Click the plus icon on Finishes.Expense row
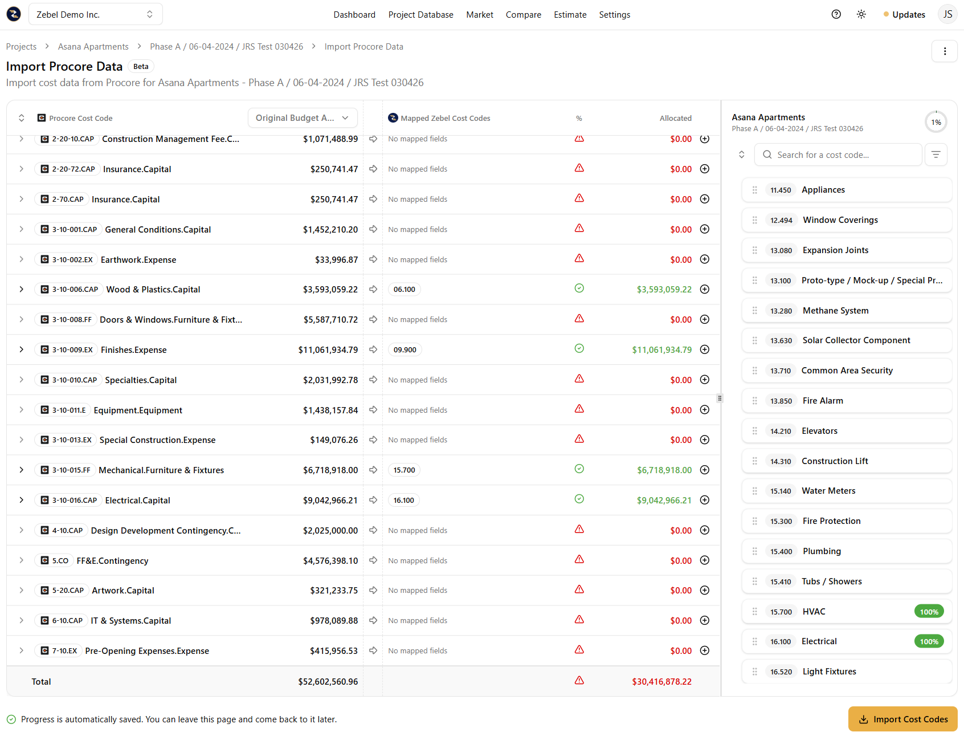964x736 pixels. tap(704, 349)
